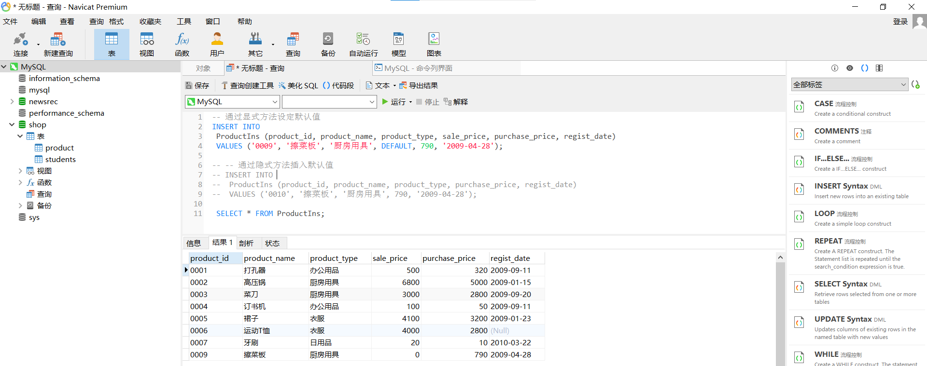The width and height of the screenshot is (927, 366).
Task: Expand the 函数 node under shop
Action: pos(20,182)
